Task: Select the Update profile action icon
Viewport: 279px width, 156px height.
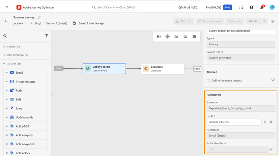Action: (12, 117)
